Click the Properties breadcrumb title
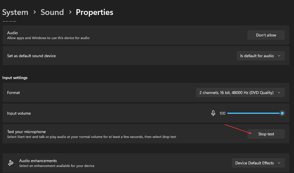This screenshot has height=173, width=294. tap(94, 12)
